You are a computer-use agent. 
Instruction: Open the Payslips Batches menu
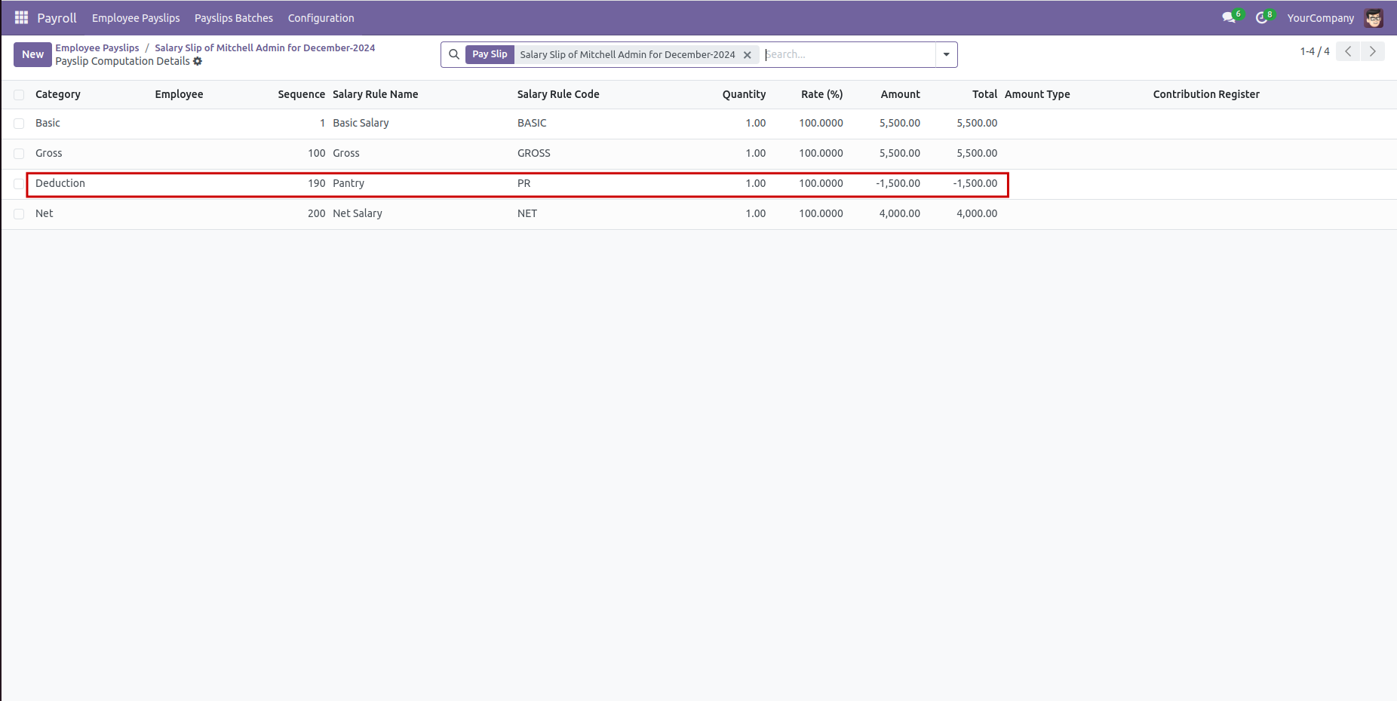(234, 18)
